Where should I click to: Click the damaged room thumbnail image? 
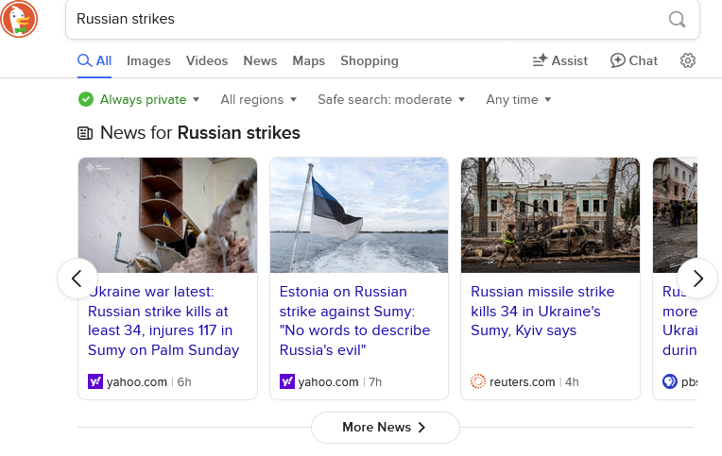tap(167, 215)
